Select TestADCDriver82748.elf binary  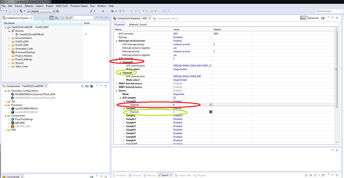[x=31, y=34]
